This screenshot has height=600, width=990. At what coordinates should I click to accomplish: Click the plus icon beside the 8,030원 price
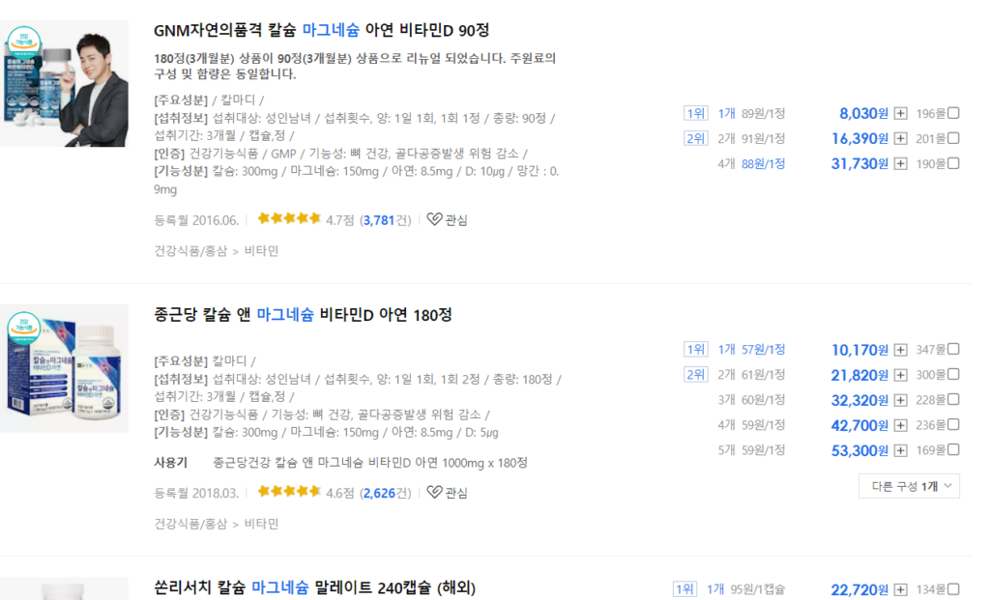[x=901, y=113]
